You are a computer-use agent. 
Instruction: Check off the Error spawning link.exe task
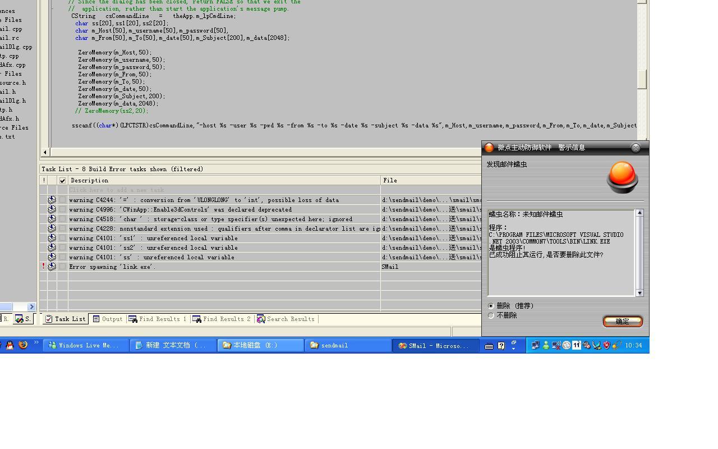[x=62, y=267]
